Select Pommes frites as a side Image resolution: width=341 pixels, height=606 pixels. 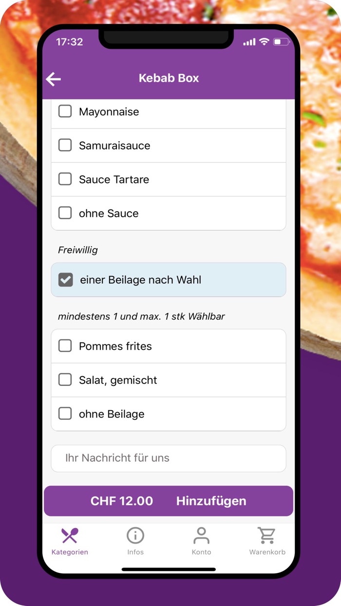pos(65,345)
